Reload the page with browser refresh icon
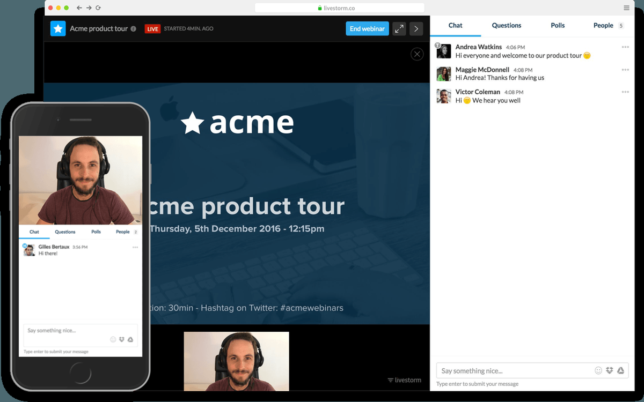 pyautogui.click(x=98, y=8)
